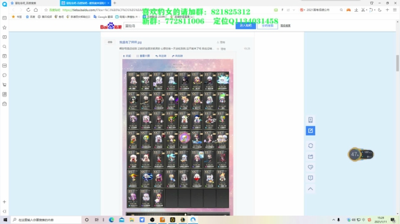The height and width of the screenshot is (224, 400).
Task: Reload the page with the refresh icon
Action: pyautogui.click(x=28, y=9)
